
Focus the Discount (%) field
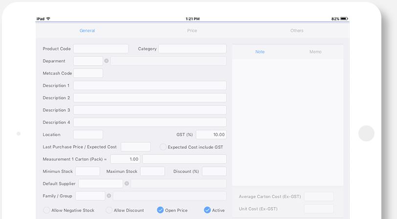point(214,171)
